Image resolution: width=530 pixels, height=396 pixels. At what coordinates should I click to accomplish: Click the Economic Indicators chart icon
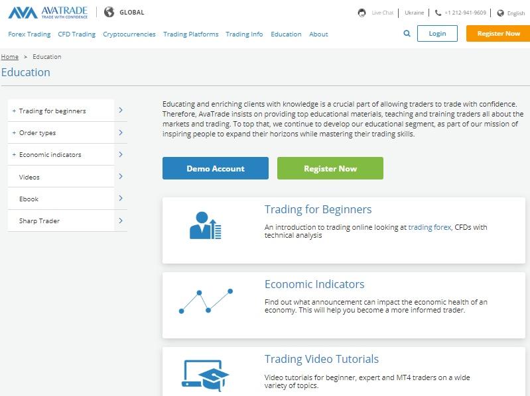206,301
